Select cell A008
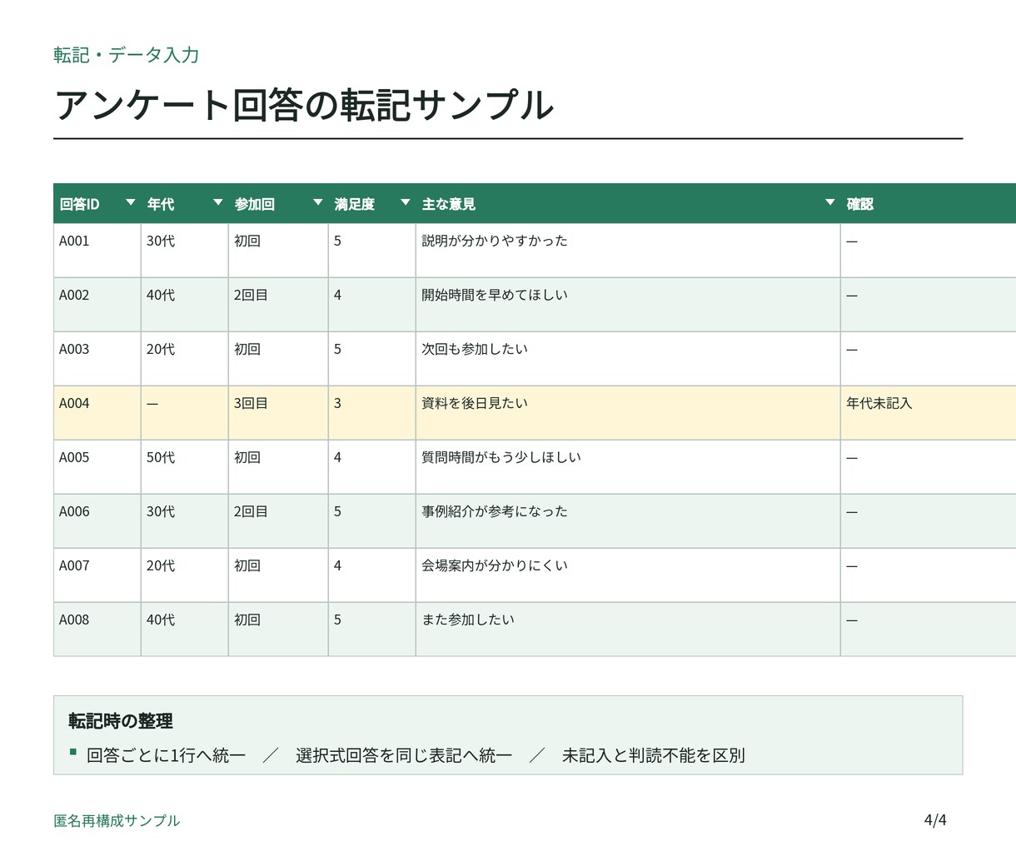1016x846 pixels. (97, 630)
